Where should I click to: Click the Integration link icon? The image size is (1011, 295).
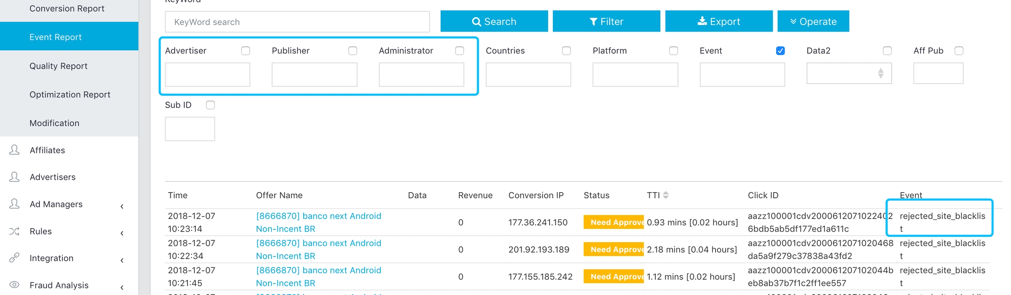click(x=14, y=258)
